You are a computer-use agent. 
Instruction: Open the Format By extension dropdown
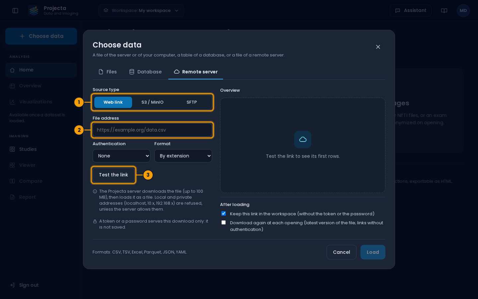pos(183,156)
